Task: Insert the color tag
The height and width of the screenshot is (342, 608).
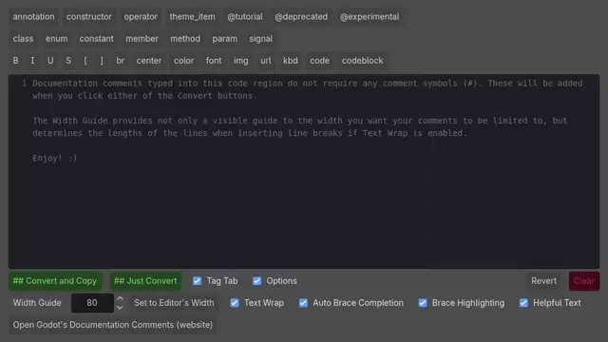Action: pos(183,61)
